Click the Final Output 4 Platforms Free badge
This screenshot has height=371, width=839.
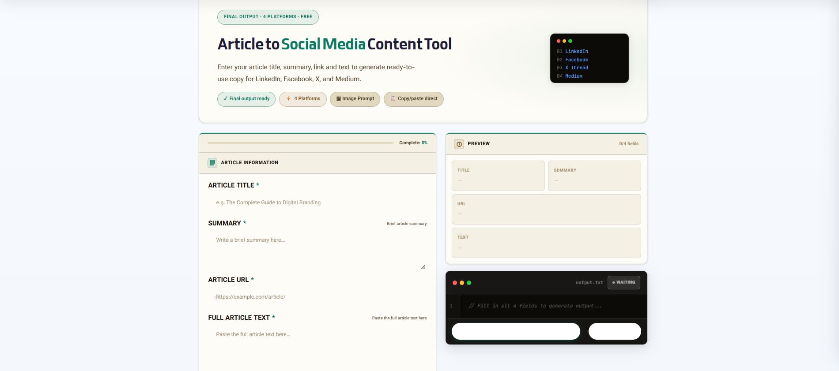268,17
